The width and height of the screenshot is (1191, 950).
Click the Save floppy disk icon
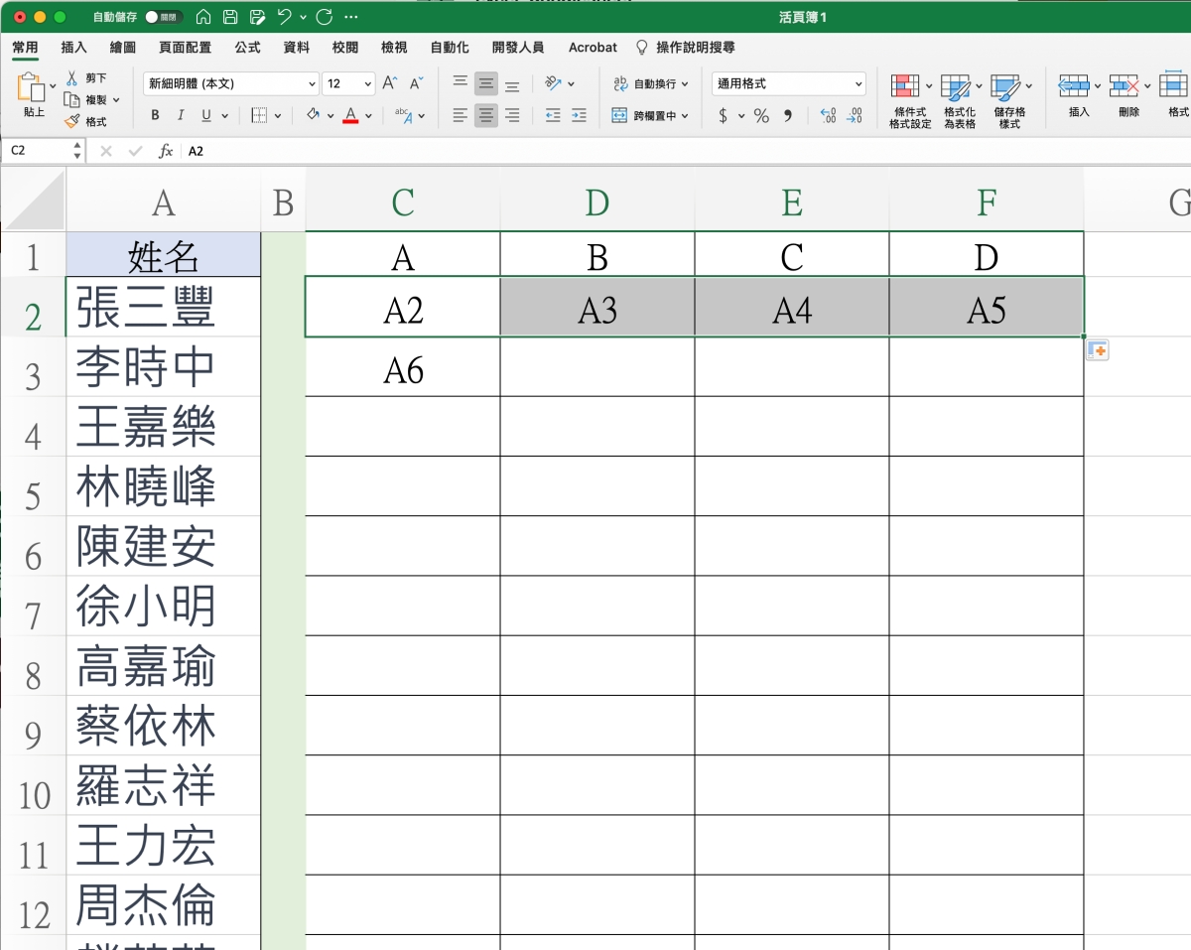[x=230, y=17]
